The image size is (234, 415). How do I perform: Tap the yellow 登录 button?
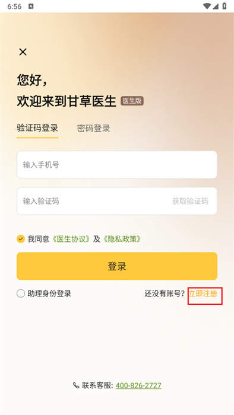click(117, 266)
